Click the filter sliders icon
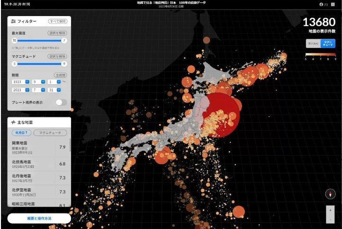 click(x=13, y=22)
